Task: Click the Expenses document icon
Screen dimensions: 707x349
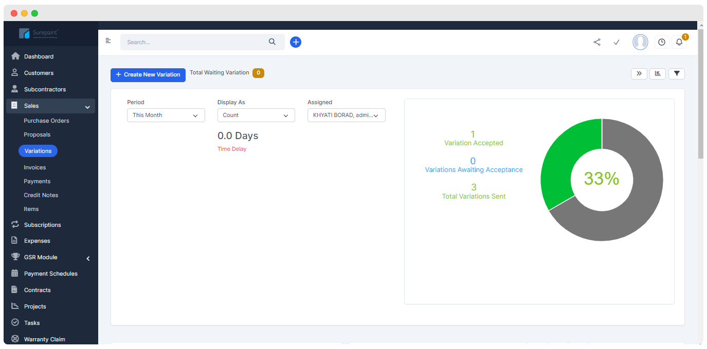Action: coord(15,241)
